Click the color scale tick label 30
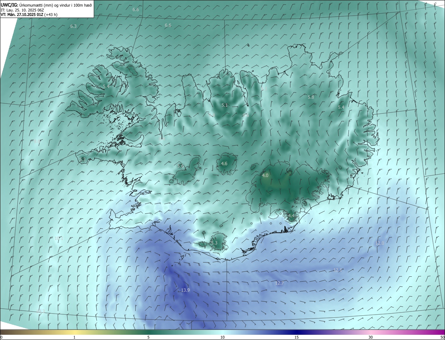Screen dimensions: 445x340 (x=371, y=338)
